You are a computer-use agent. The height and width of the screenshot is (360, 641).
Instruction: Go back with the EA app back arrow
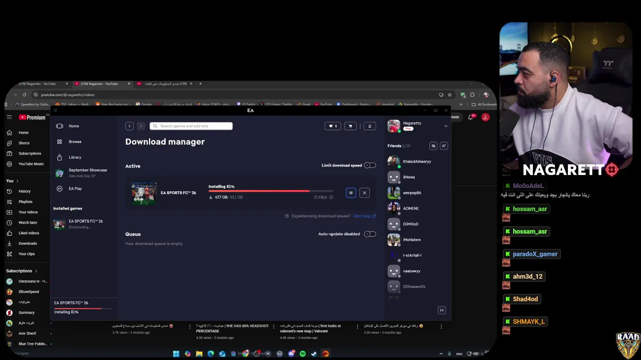[129, 126]
